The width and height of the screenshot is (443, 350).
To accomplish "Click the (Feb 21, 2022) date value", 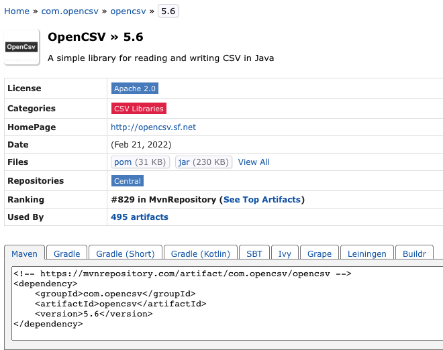I will click(x=141, y=145).
